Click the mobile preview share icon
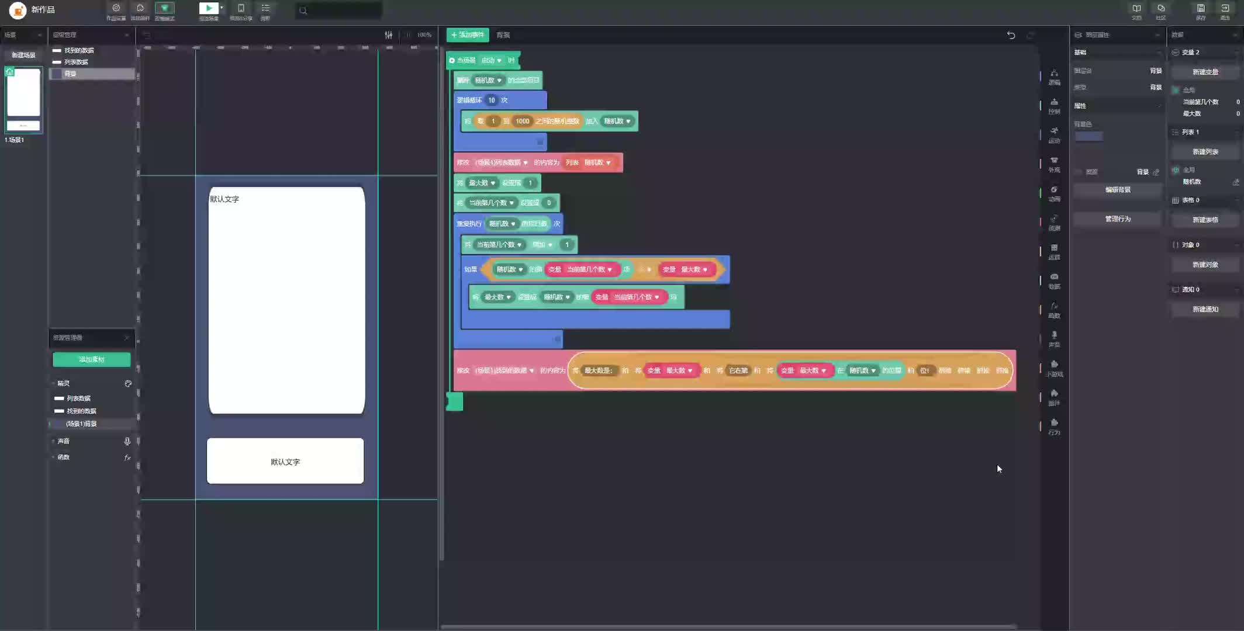 click(241, 8)
